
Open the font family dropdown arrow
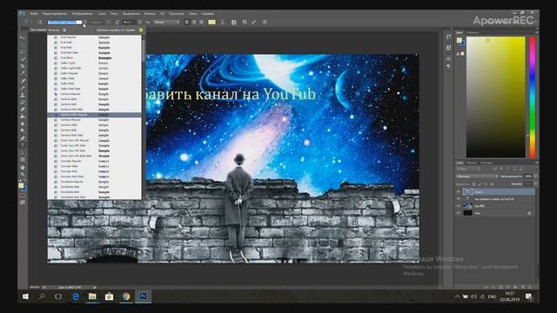(x=84, y=22)
